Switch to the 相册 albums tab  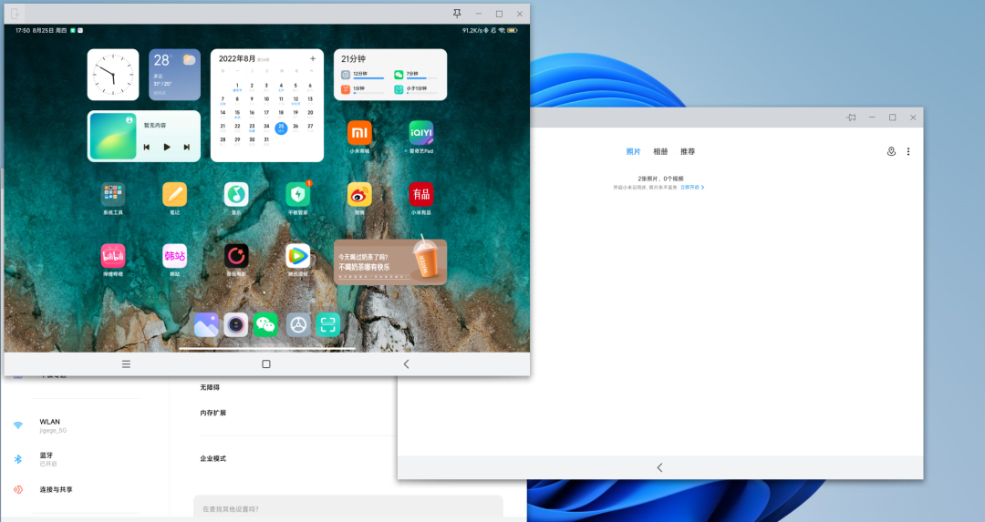[x=660, y=151]
